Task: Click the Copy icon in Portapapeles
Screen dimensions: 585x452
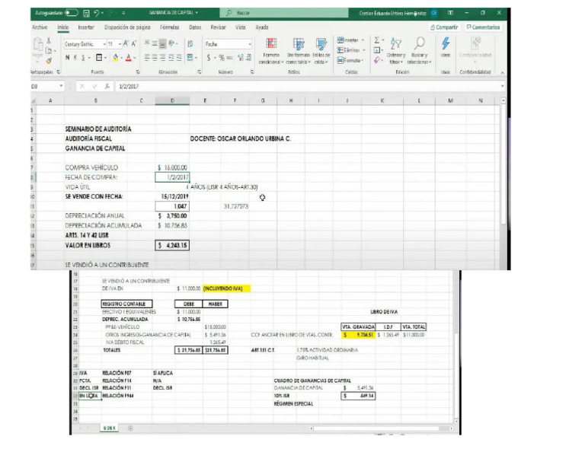Action: (49, 50)
